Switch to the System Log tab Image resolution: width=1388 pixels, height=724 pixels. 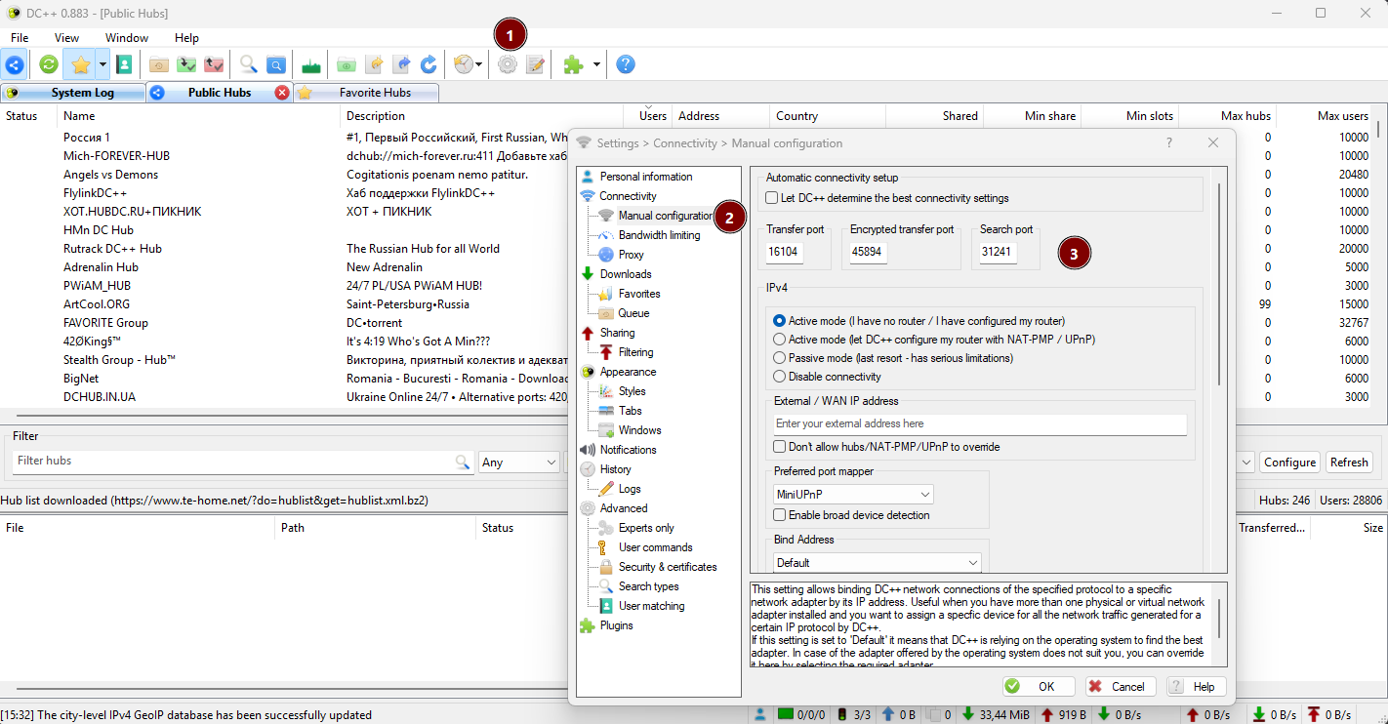(73, 93)
